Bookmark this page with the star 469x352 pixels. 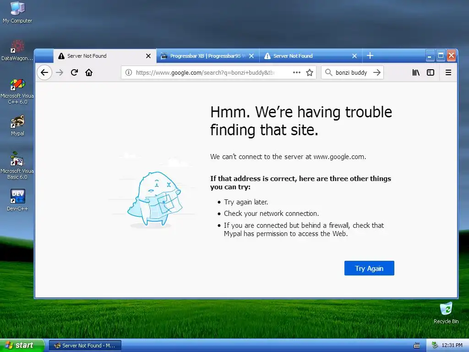(310, 72)
